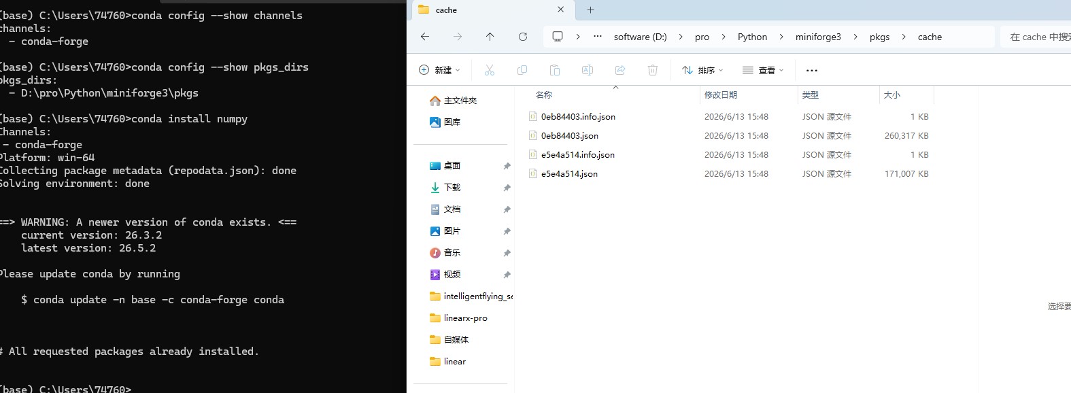This screenshot has height=393, width=1071.
Task: Open the 查看 view dropdown
Action: click(763, 70)
